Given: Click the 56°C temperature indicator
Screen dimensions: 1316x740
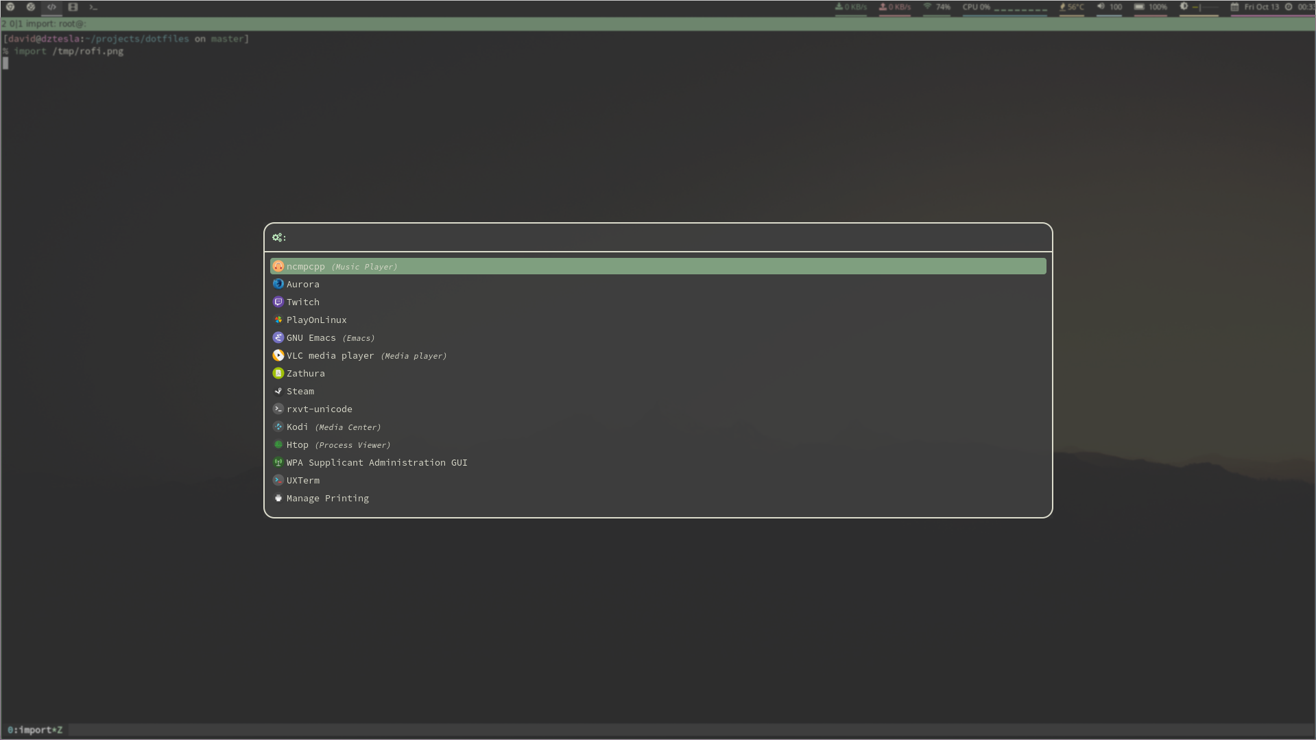Looking at the screenshot, I should click(x=1072, y=7).
